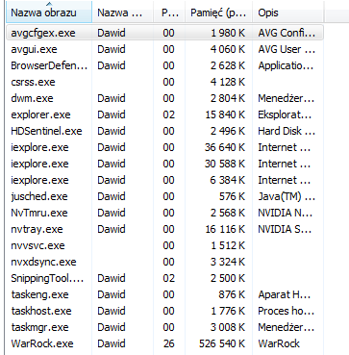349x355 pixels.
Task: Sort by the P... CPU column header
Action: (169, 13)
